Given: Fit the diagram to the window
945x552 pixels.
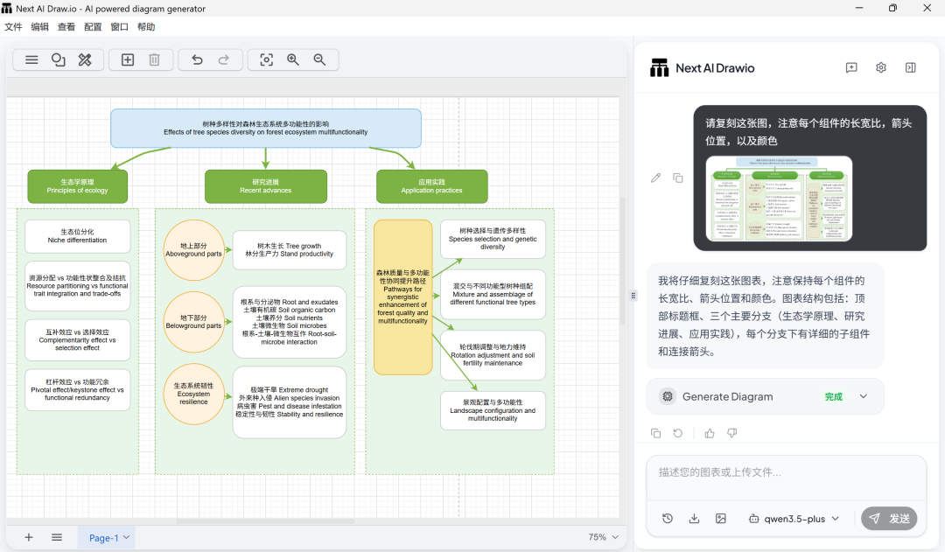Looking at the screenshot, I should pyautogui.click(x=267, y=59).
